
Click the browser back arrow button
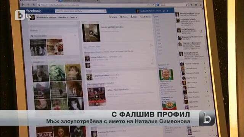[x=23, y=5]
